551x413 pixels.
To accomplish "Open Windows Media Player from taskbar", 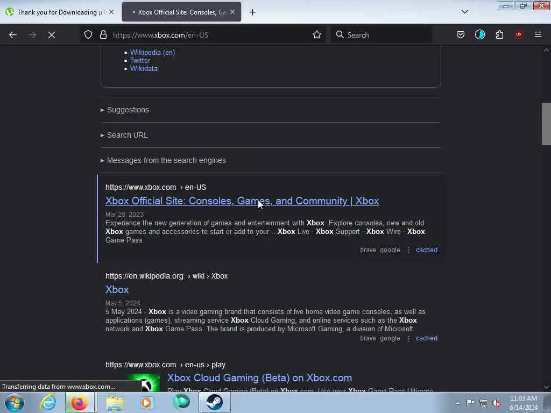I will click(147, 402).
